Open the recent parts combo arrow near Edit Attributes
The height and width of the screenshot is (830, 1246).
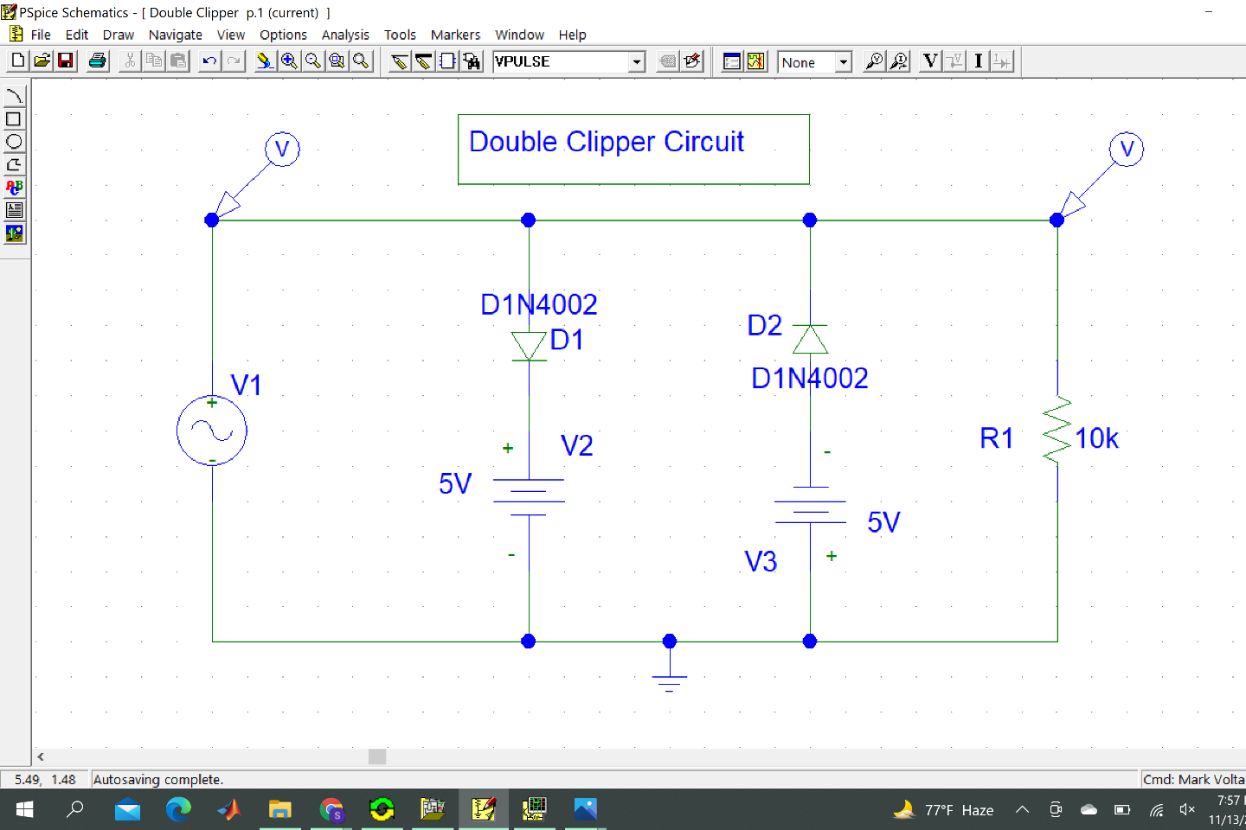pos(636,61)
